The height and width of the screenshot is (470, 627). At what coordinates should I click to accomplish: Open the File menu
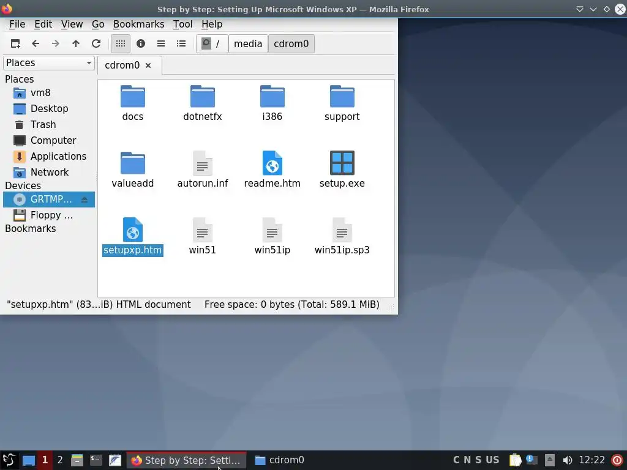coord(17,24)
